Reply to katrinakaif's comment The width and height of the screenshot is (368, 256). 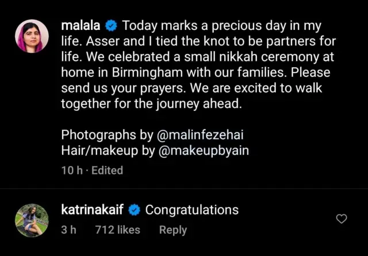(172, 230)
